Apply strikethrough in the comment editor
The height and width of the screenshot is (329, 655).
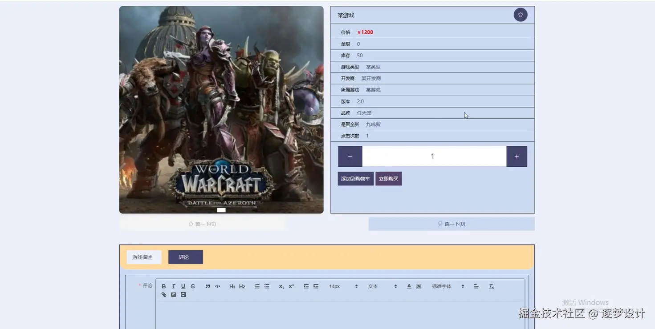tap(193, 286)
